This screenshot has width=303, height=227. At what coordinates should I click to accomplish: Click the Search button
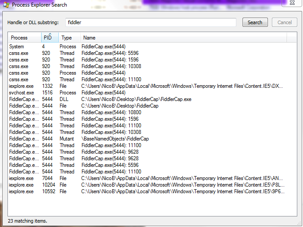point(255,22)
